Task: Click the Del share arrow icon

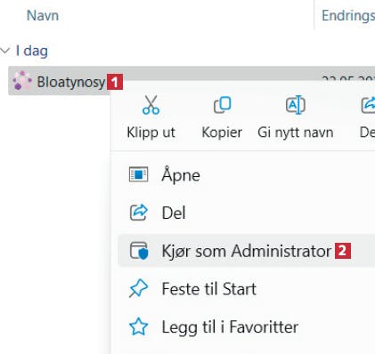Action: click(x=138, y=213)
